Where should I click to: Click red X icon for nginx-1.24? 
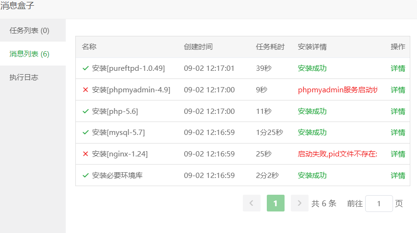click(x=85, y=154)
